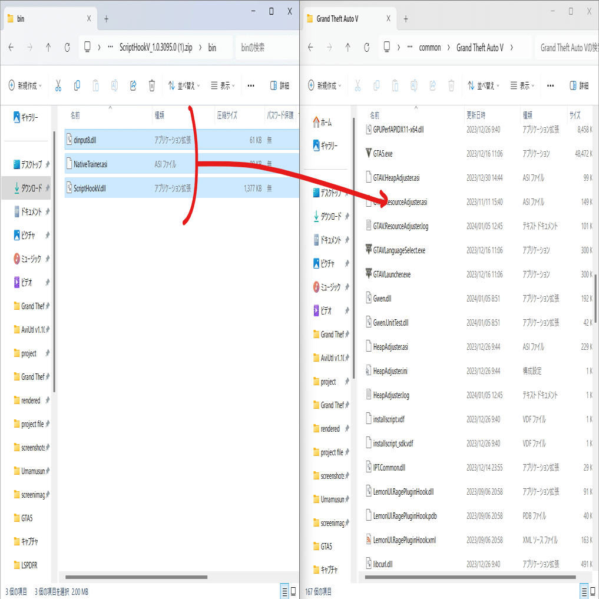Click Rename icon in bin window toolbar

coord(114,85)
